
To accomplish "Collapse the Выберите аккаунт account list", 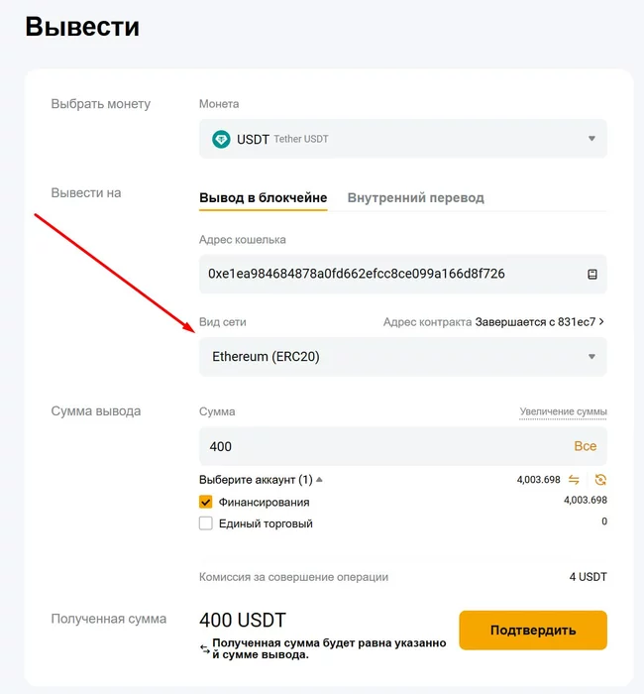I will pos(319,480).
